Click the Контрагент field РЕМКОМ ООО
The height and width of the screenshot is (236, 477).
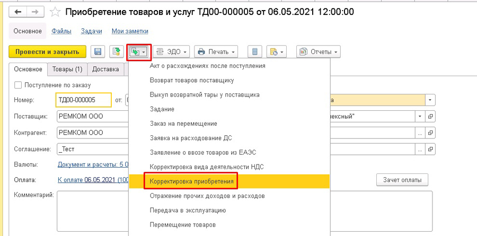[92, 133]
